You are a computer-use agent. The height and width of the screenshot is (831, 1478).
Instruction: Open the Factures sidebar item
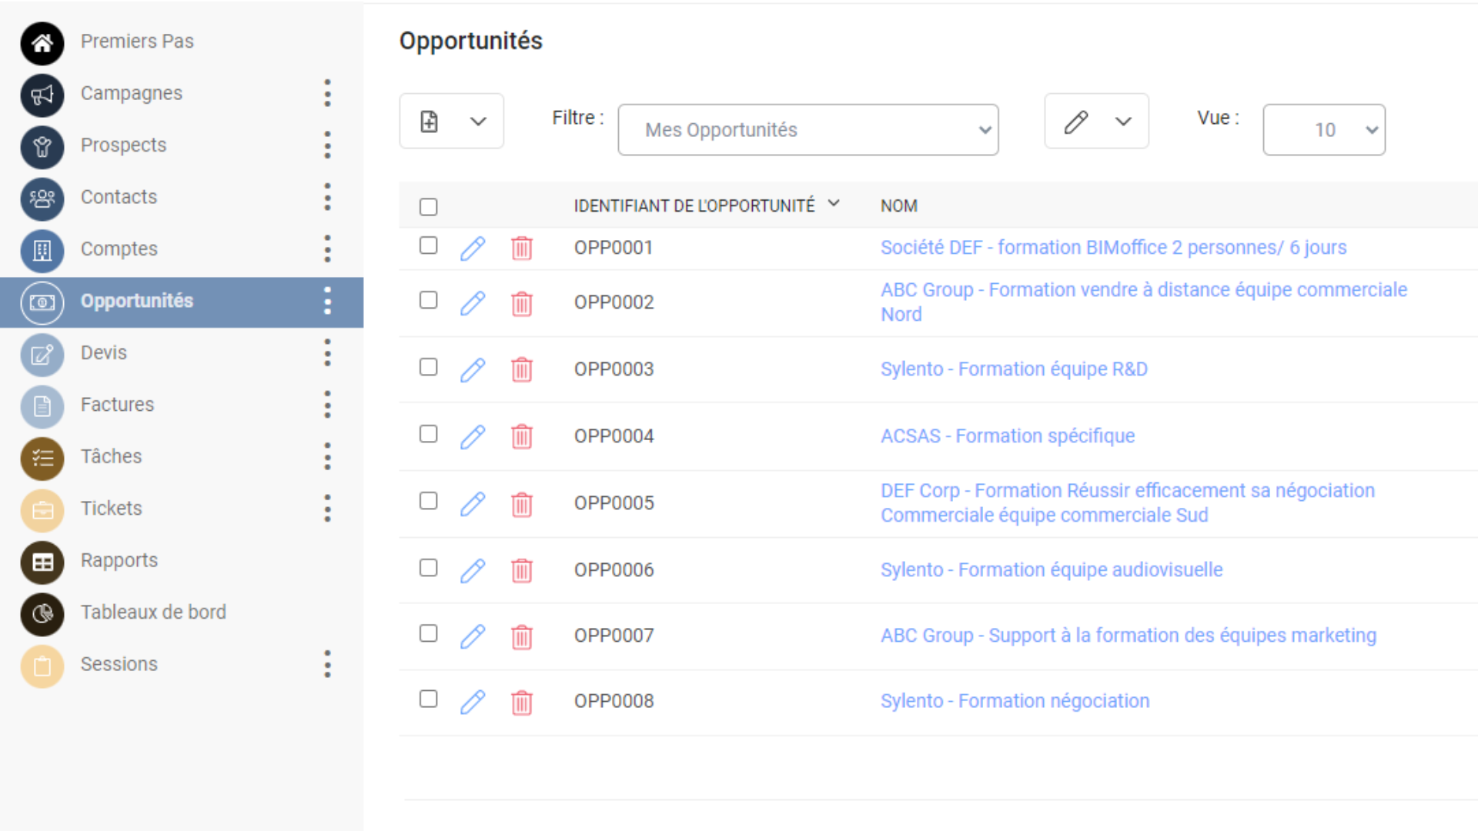[x=117, y=405]
